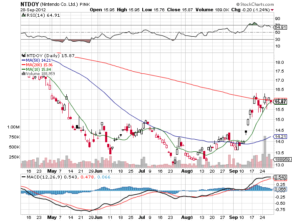Click the MACD(12,26,9) 0.543 legend label
The height and width of the screenshot is (221, 292).
tap(52, 177)
